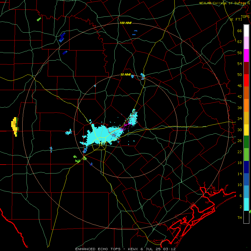This screenshot has height=251, width=251.
Task: Click the 50 NMI range ring label
Action: 126,74
